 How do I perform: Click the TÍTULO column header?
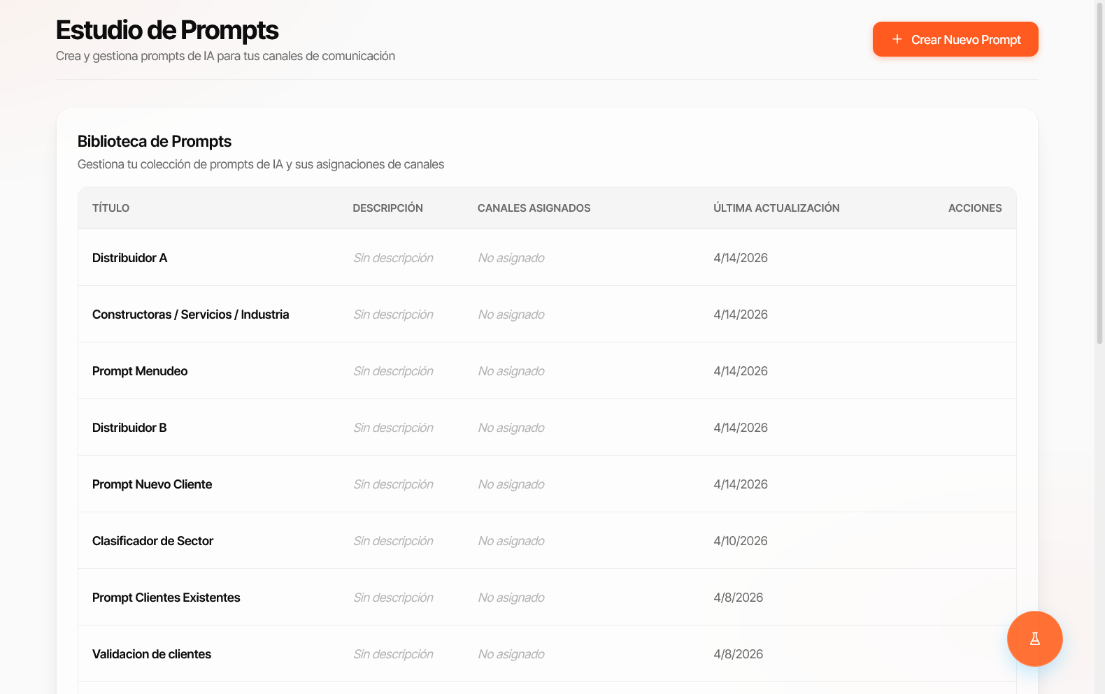pos(110,208)
